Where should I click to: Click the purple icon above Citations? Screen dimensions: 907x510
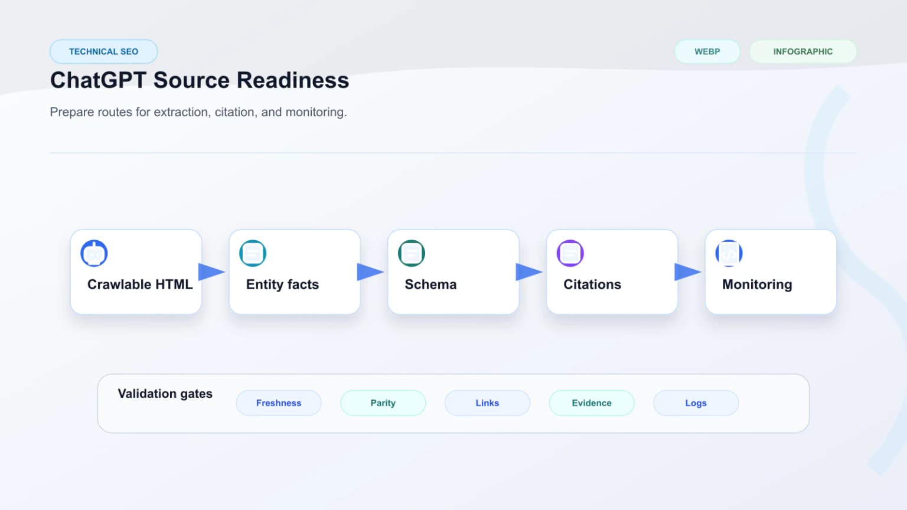click(570, 253)
